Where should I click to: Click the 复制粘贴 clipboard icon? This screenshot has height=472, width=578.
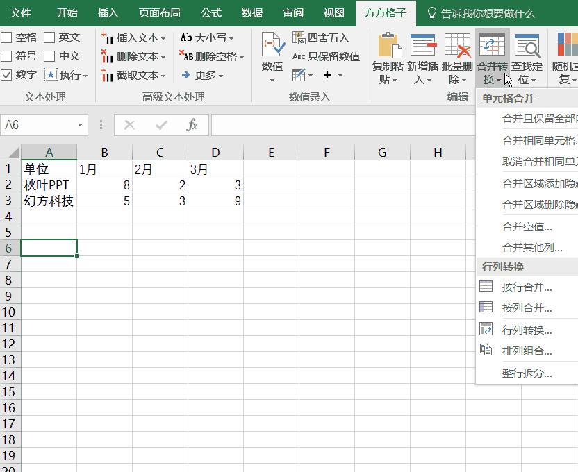pyautogui.click(x=388, y=46)
